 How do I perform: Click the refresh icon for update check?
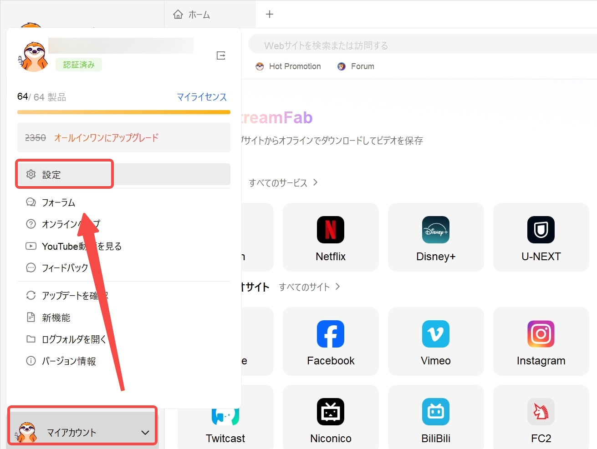[x=31, y=295]
